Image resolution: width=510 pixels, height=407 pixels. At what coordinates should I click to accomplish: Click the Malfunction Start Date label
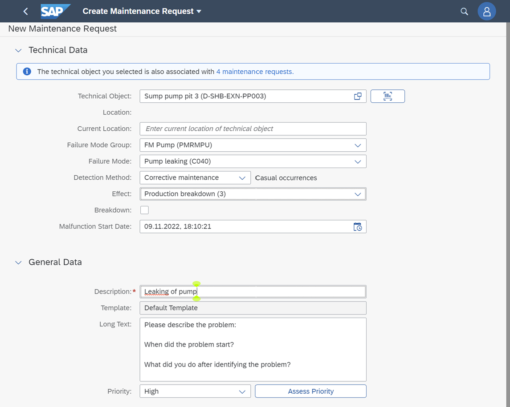point(95,226)
